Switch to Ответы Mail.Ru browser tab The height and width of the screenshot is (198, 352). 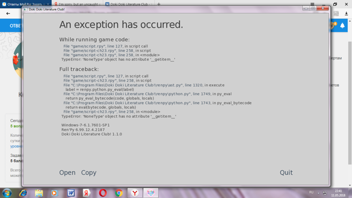point(26,4)
